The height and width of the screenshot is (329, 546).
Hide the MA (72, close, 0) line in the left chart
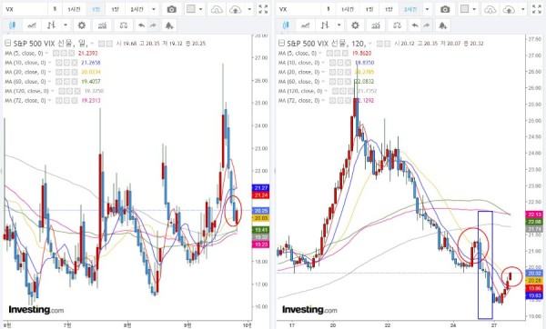[x=59, y=100]
